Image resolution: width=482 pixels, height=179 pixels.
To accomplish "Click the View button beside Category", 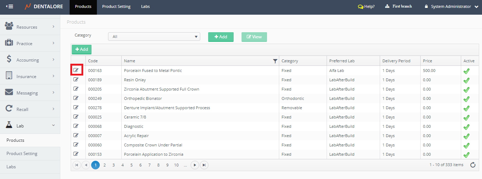I will [254, 37].
